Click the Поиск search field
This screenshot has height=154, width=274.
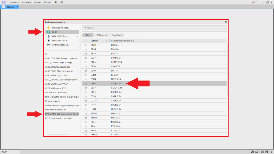click(x=154, y=28)
